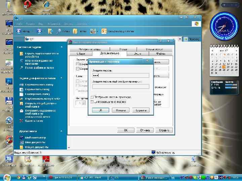Click 'Переименовать папку' sidebar link
Image resolution: width=242 pixels, height=181 pixels.
coord(39,85)
